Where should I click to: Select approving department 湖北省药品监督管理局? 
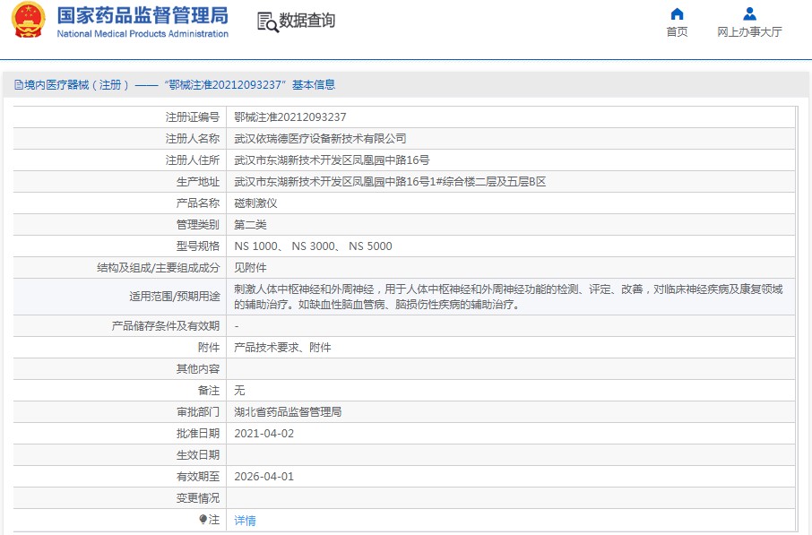tap(288, 411)
